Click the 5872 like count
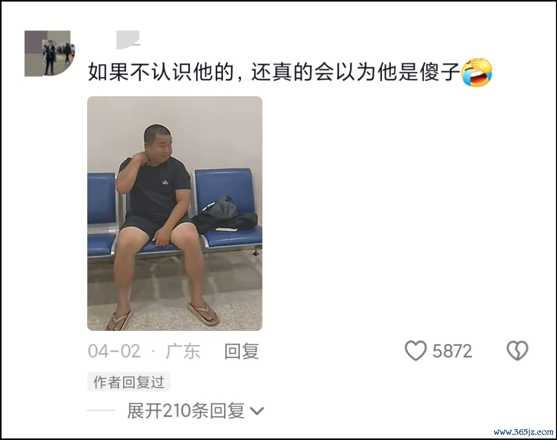Screen dimensions: 557x440 tap(452, 351)
